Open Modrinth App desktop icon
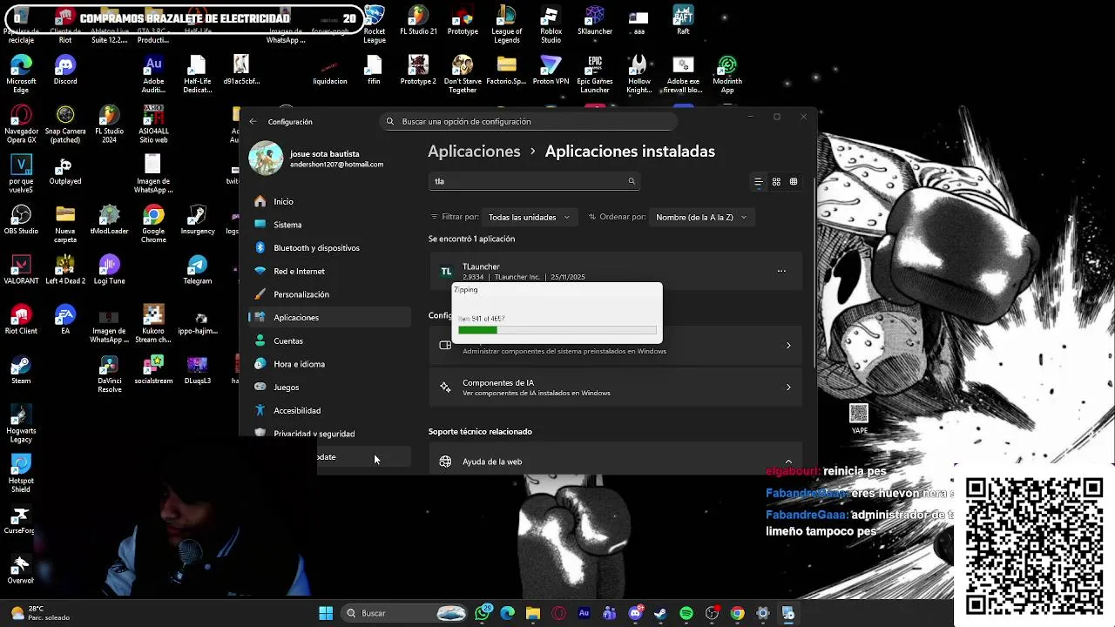This screenshot has height=627, width=1115. tap(727, 74)
